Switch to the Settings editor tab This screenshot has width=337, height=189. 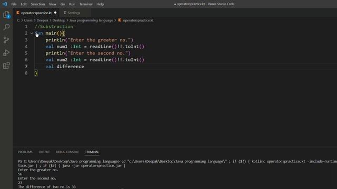point(74,13)
